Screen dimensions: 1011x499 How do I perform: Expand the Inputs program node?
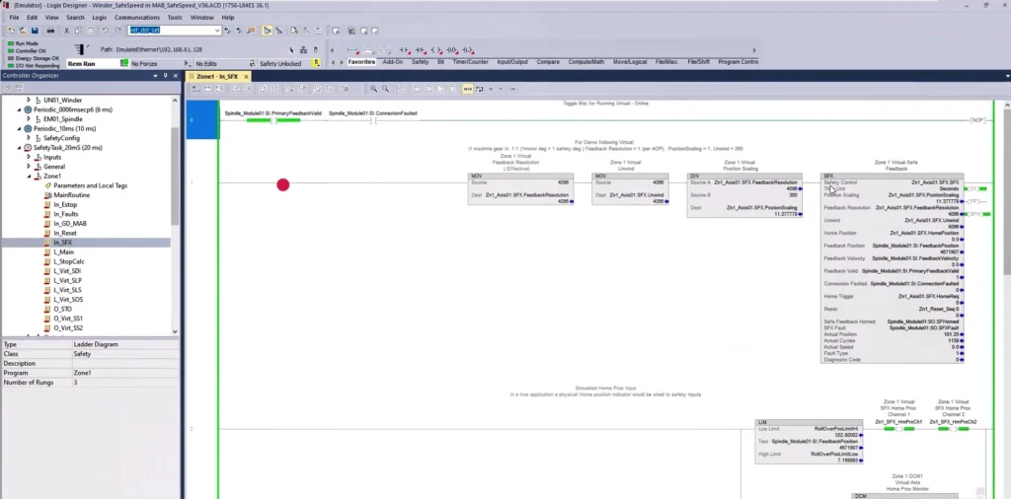point(28,157)
